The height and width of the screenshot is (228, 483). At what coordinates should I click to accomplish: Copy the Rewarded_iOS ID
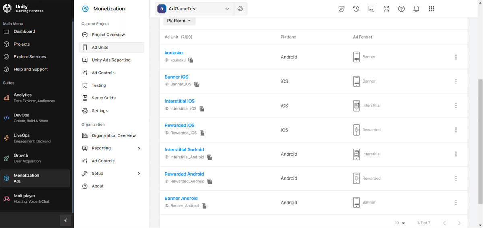click(202, 133)
